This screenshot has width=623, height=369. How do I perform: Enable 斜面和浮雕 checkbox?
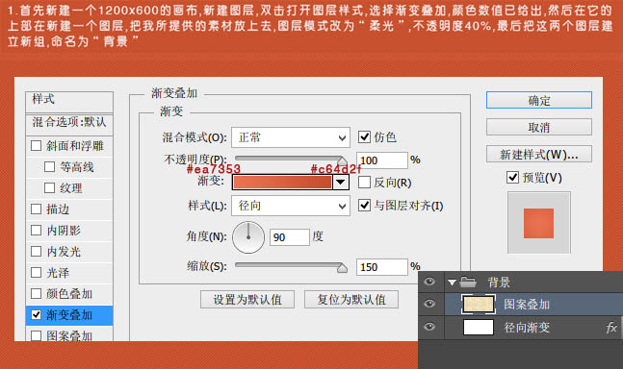pyautogui.click(x=37, y=146)
